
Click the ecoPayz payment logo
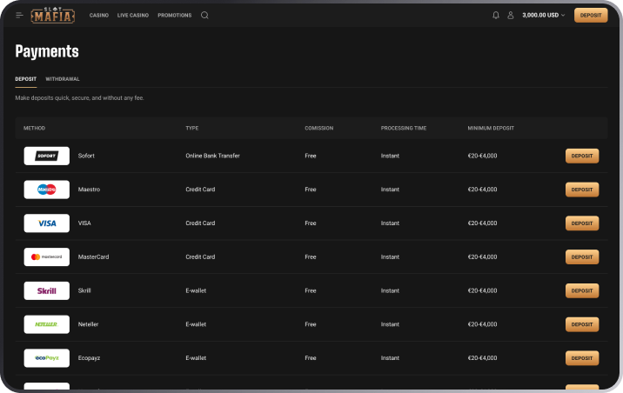point(46,358)
